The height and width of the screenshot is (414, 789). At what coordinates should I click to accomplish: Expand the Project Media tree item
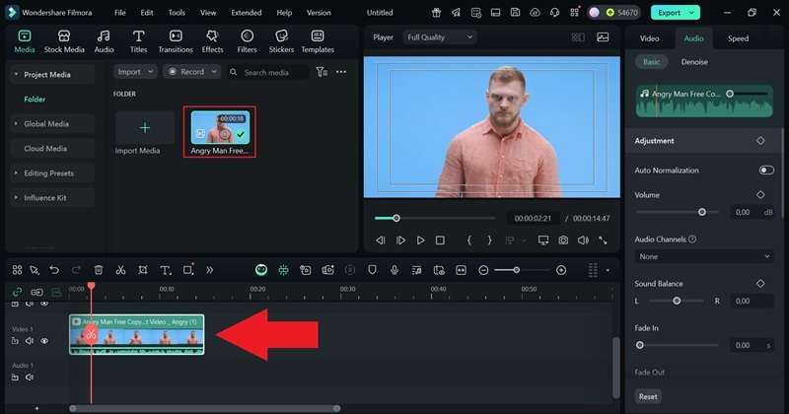[x=16, y=75]
